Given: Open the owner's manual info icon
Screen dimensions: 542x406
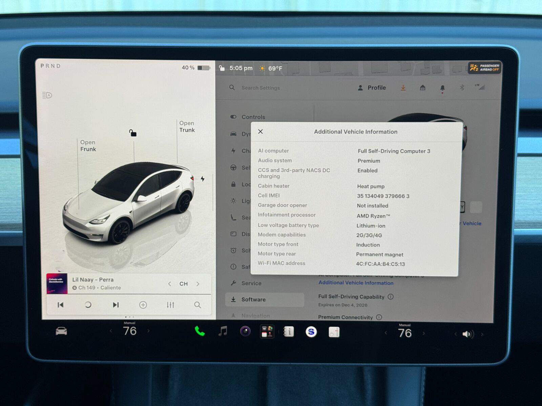Looking at the screenshot, I should (289, 332).
